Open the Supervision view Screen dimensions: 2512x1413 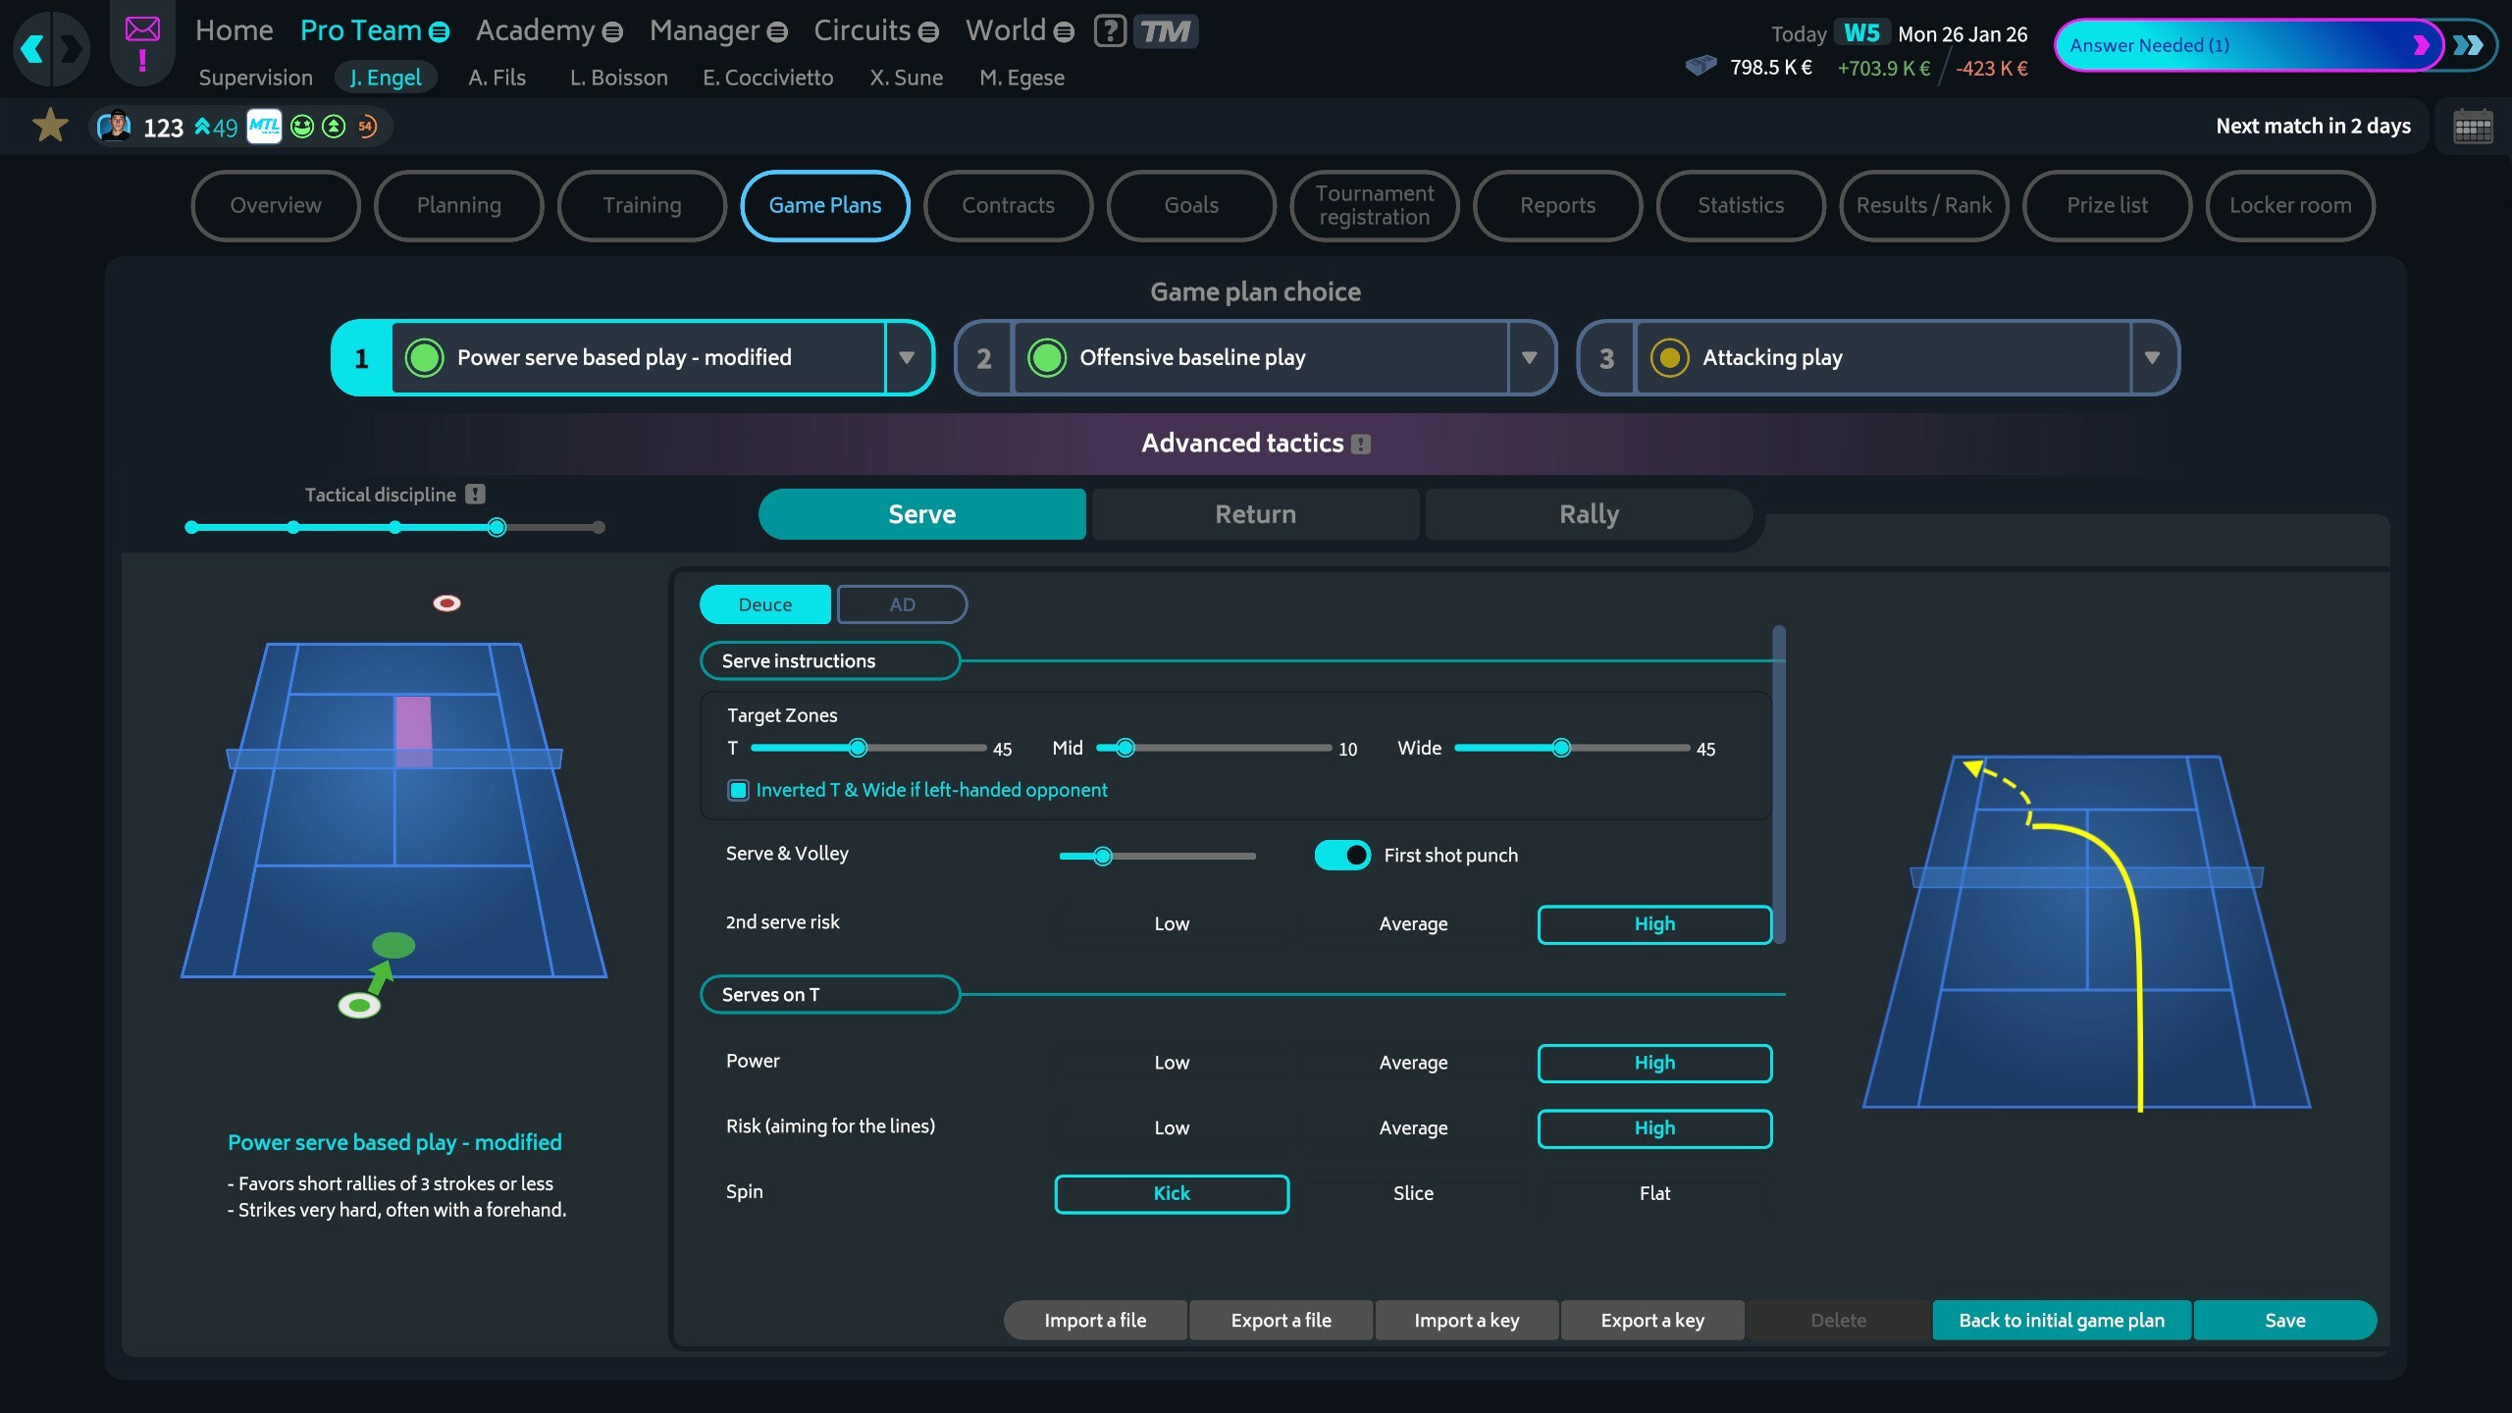(255, 78)
